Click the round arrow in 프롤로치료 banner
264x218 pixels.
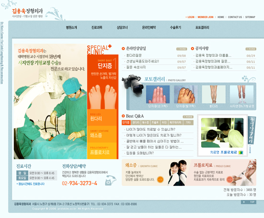pyautogui.click(x=230, y=180)
